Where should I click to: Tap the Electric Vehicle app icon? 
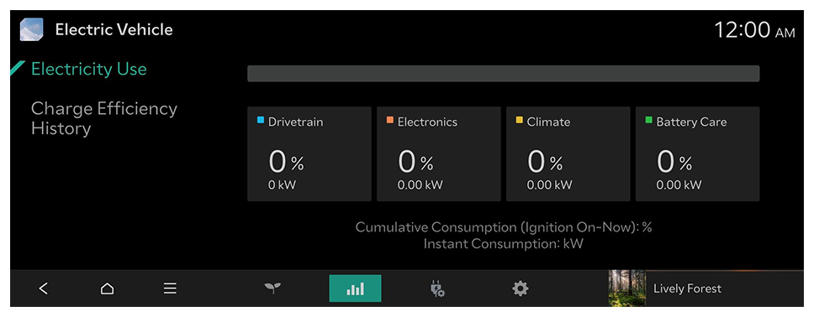pos(32,29)
